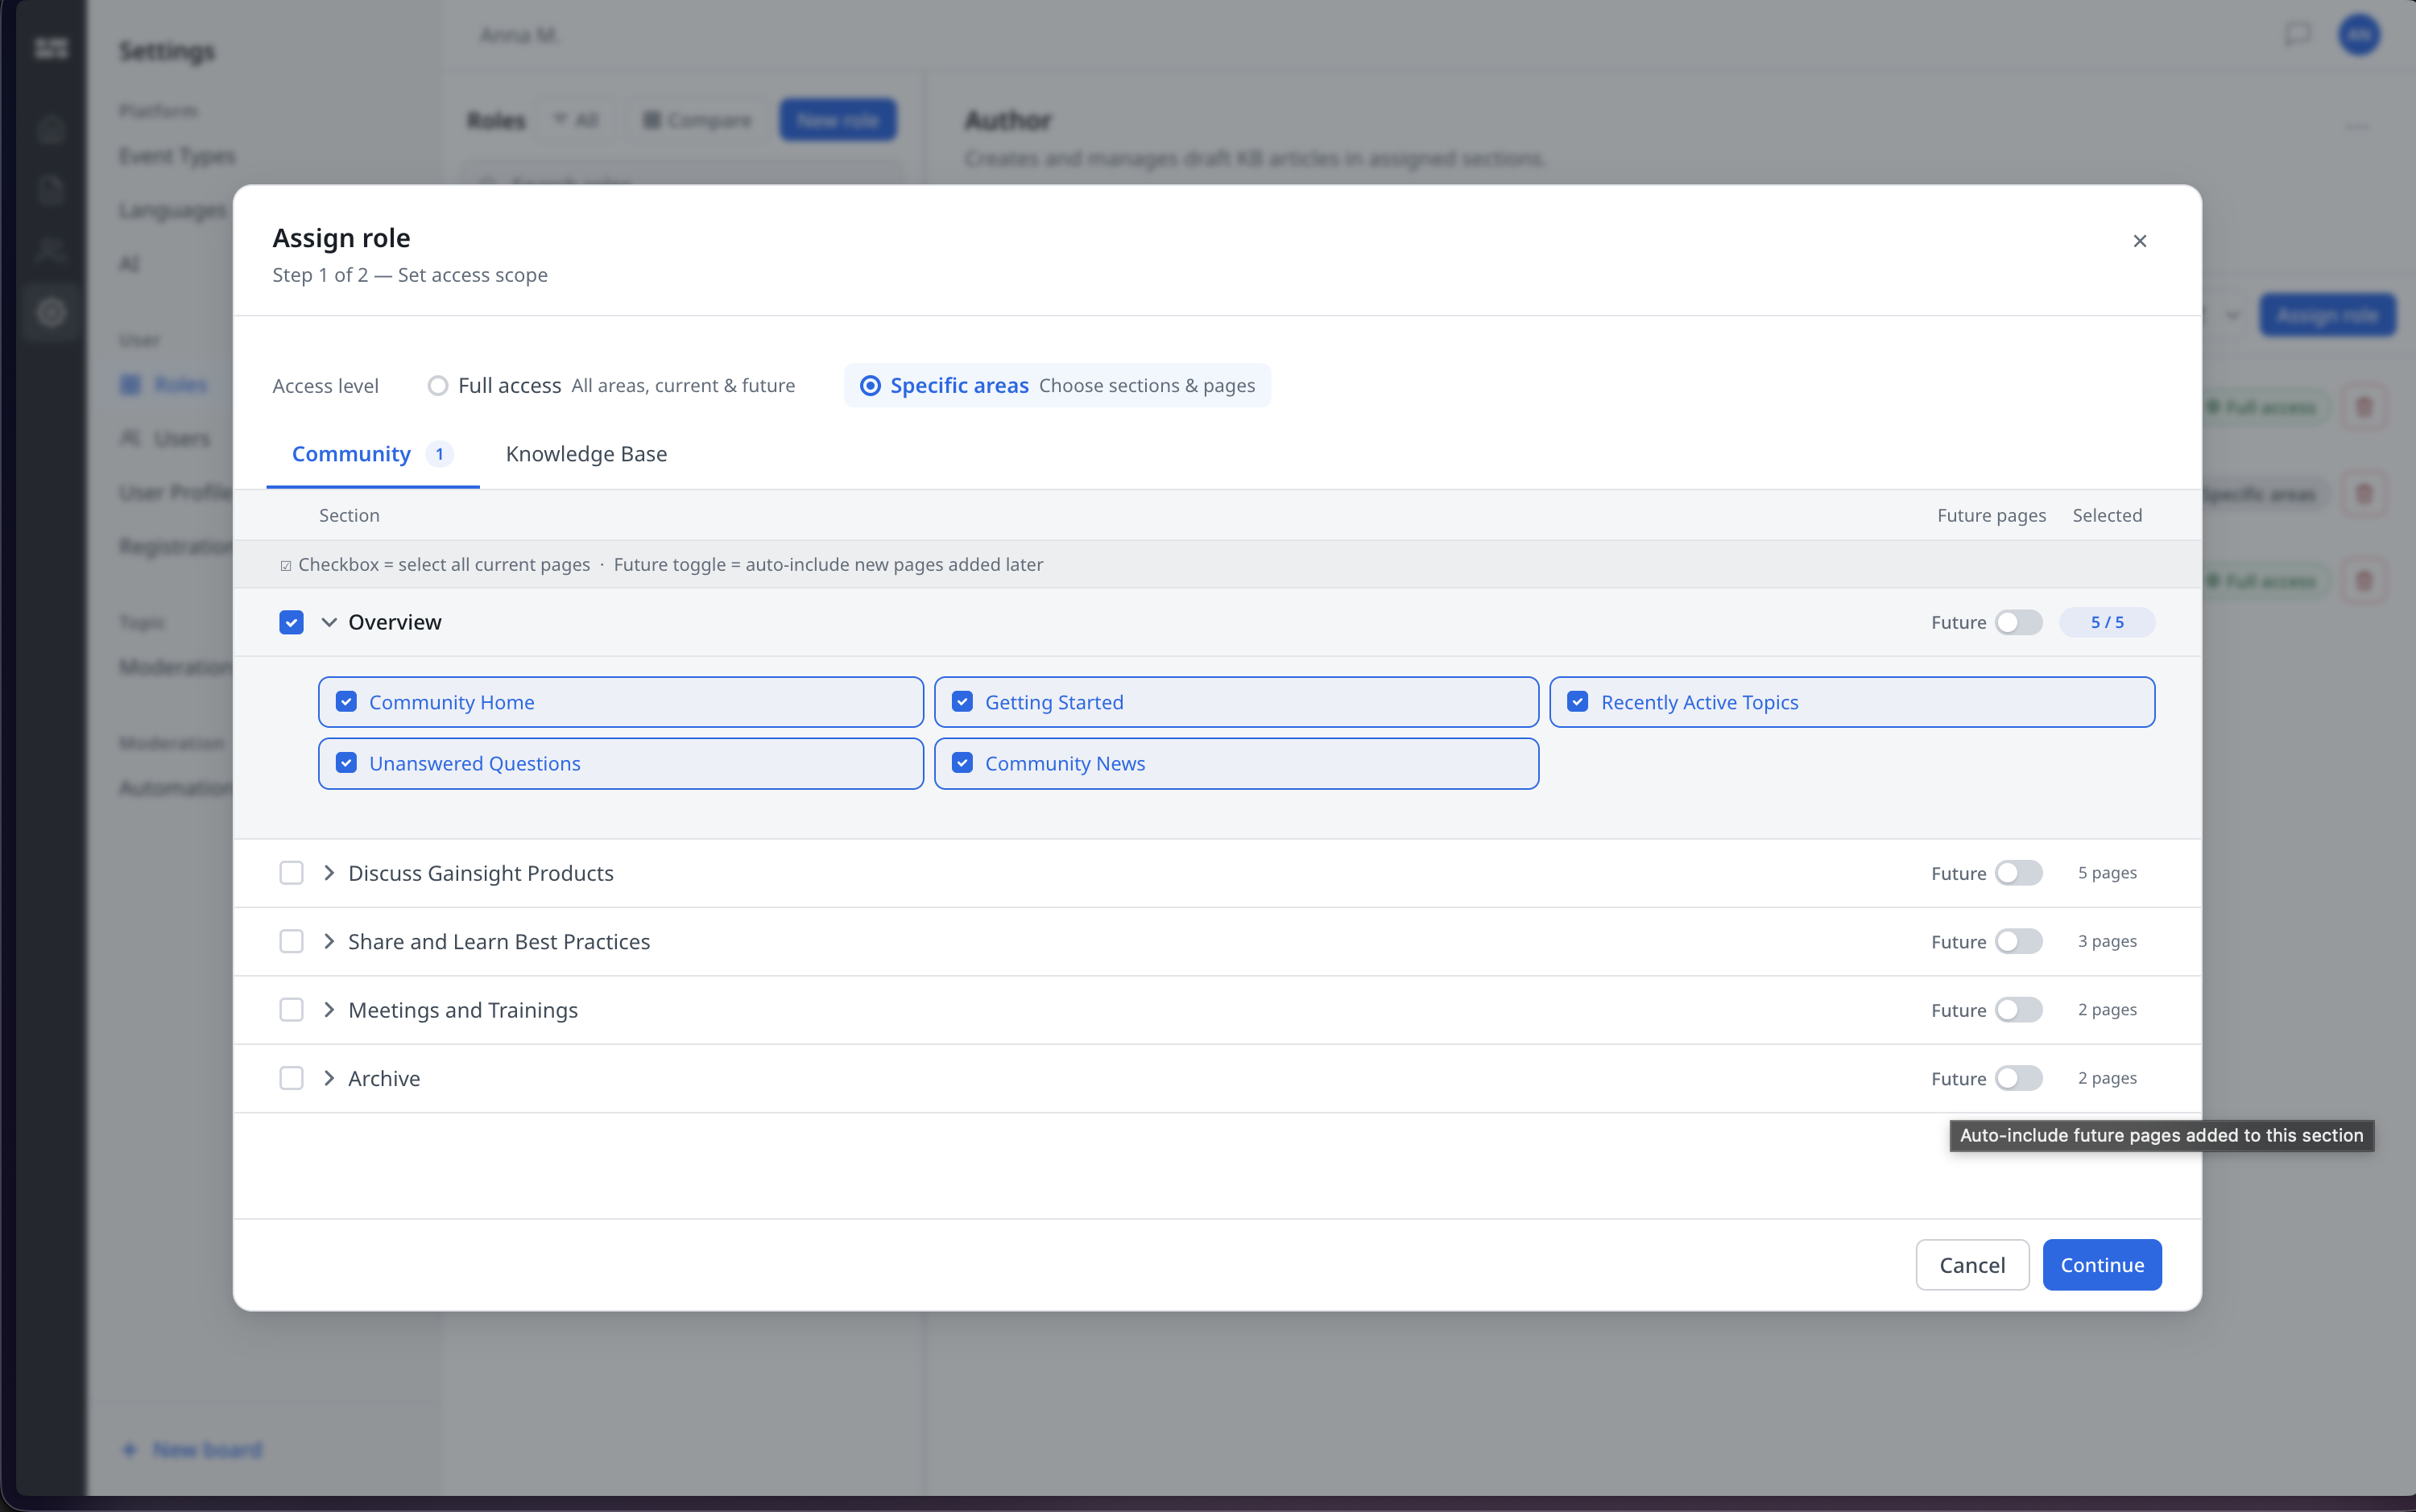Click the Compare button in background Roles panel

[698, 120]
